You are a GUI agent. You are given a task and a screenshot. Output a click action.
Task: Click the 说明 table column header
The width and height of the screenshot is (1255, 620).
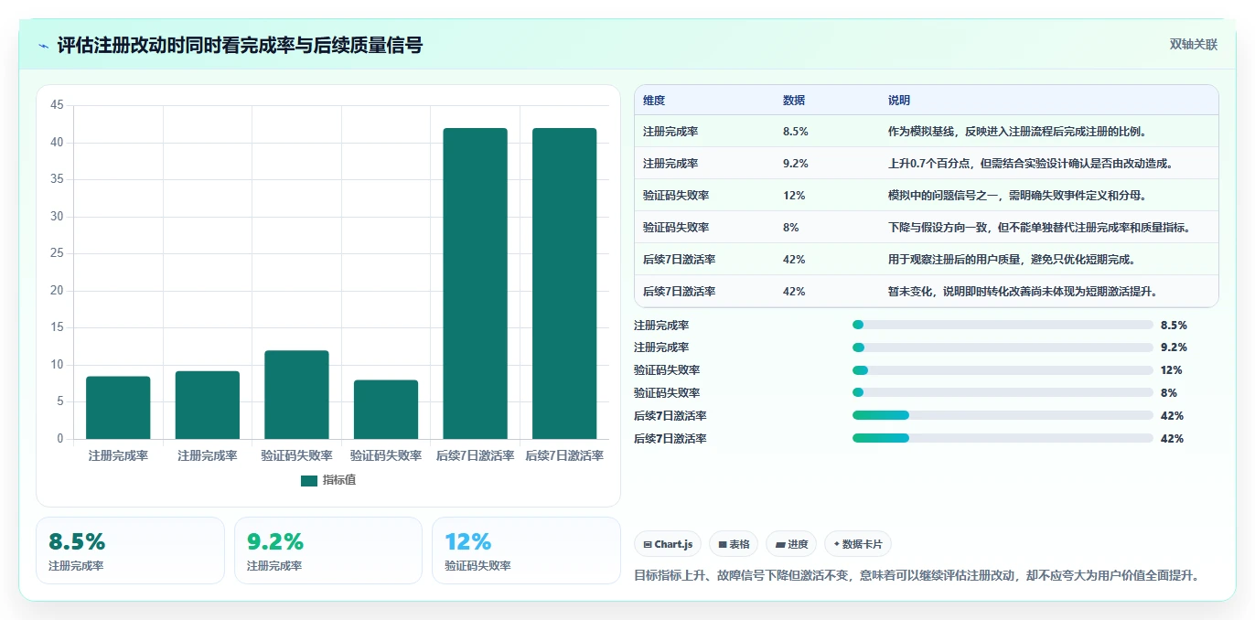899,101
